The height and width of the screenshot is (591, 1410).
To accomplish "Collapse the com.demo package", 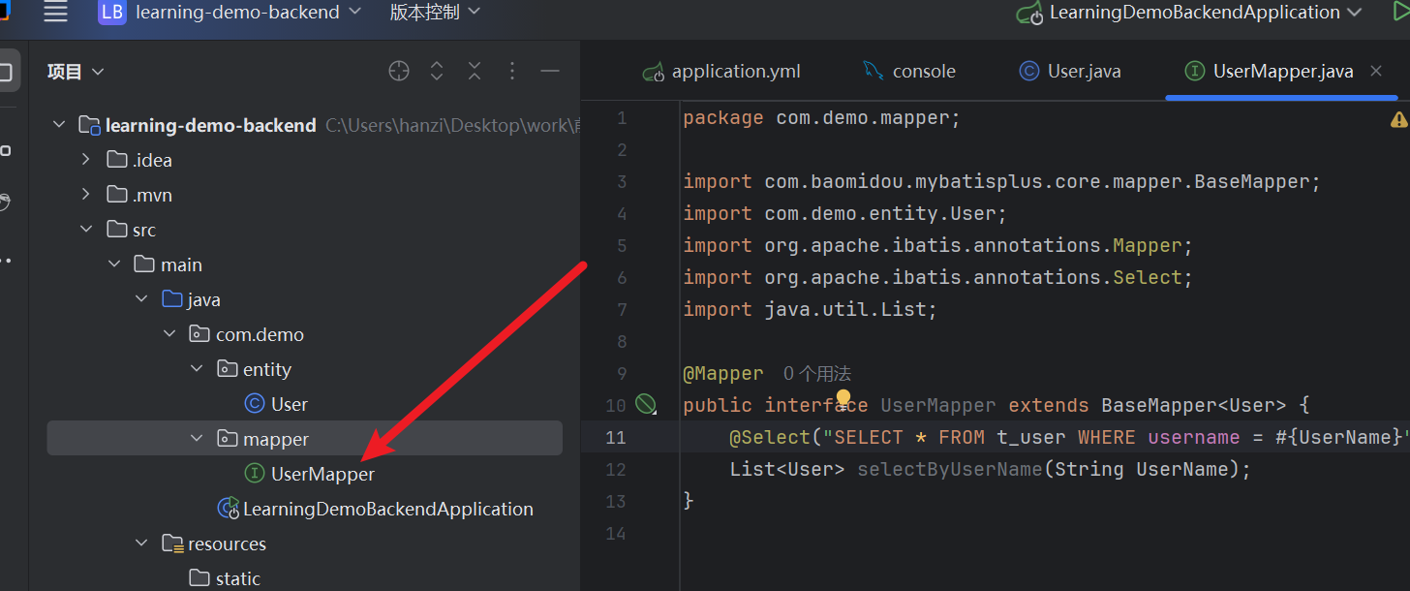I will click(169, 334).
